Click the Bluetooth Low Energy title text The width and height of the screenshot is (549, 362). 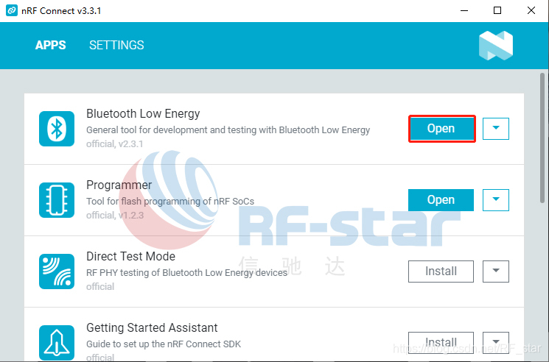click(143, 113)
